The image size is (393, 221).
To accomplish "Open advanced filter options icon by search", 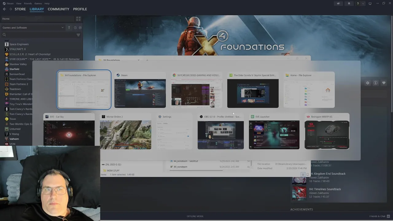I will pos(78,35).
